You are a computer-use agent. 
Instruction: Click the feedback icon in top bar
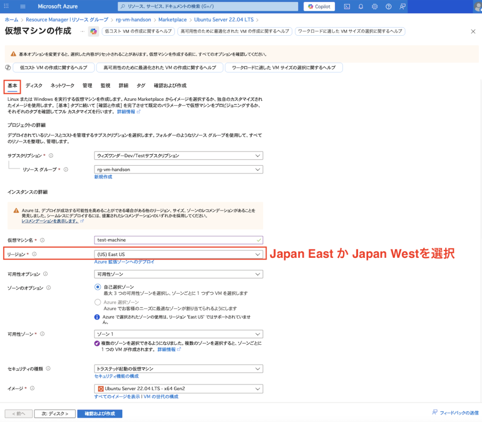pos(402,7)
